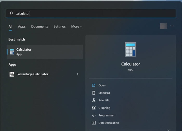This screenshot has height=131, width=182.
Task: Click the magnifier icon in the search box
Action: 11,14
